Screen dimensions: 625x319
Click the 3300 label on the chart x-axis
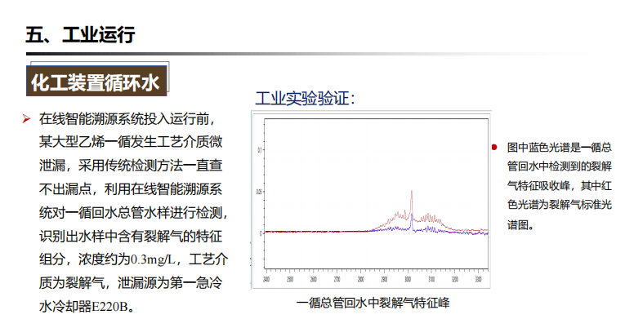point(478,279)
